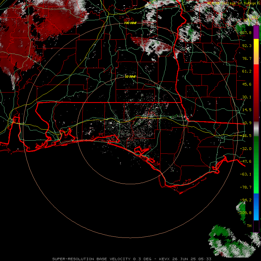
Task: Click the TH label on the legend
Action: pos(249,226)
